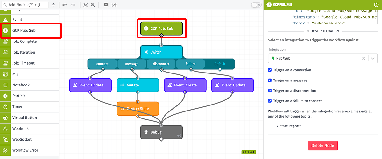Select Particle node in palette
382x159 pixels.
[30, 96]
